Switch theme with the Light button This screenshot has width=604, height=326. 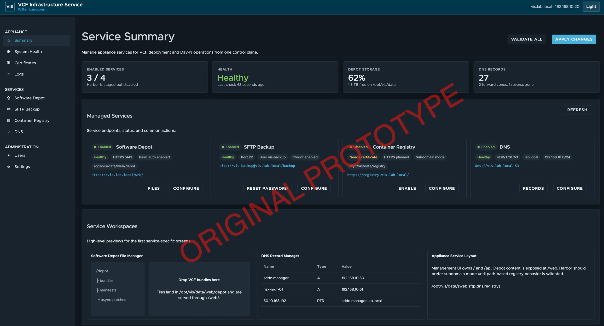coord(591,7)
